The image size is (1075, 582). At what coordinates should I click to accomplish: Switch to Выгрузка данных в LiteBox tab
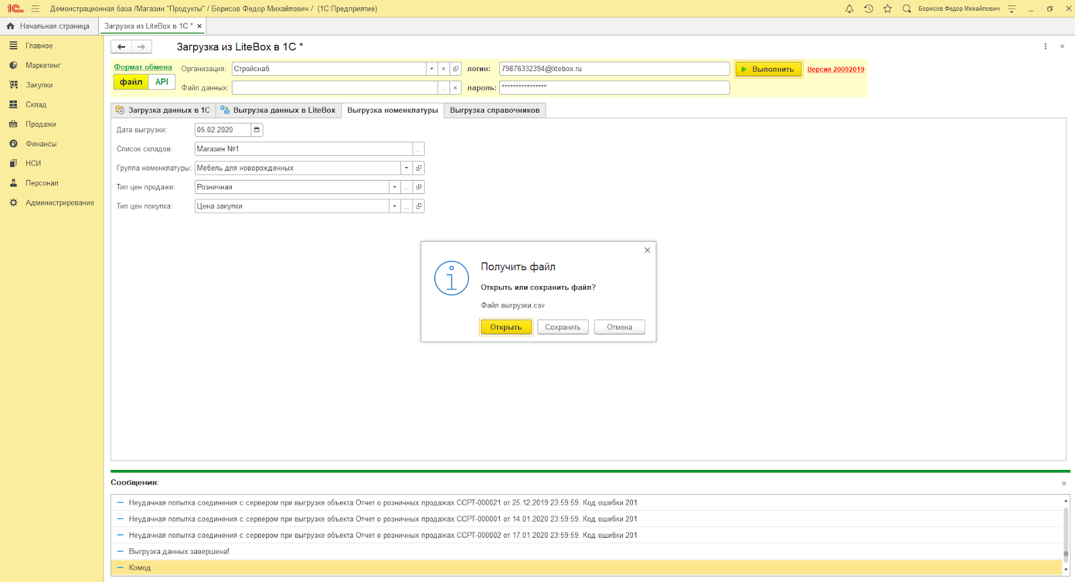pyautogui.click(x=278, y=110)
